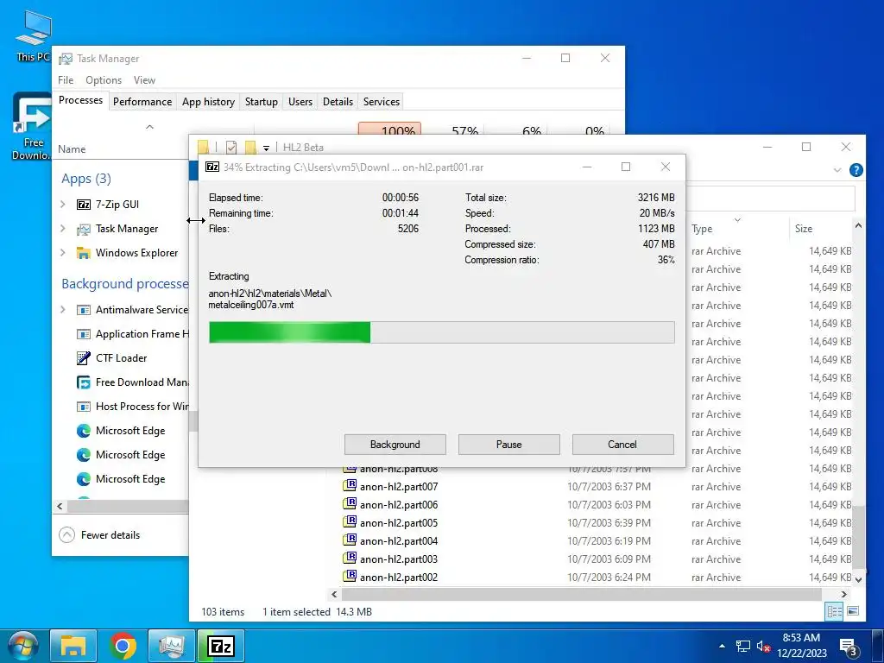Cancel the 7-Zip extraction
This screenshot has width=884, height=663.
(622, 445)
